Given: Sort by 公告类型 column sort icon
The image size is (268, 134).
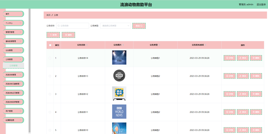Looking at the screenshot, I should click(159, 45).
